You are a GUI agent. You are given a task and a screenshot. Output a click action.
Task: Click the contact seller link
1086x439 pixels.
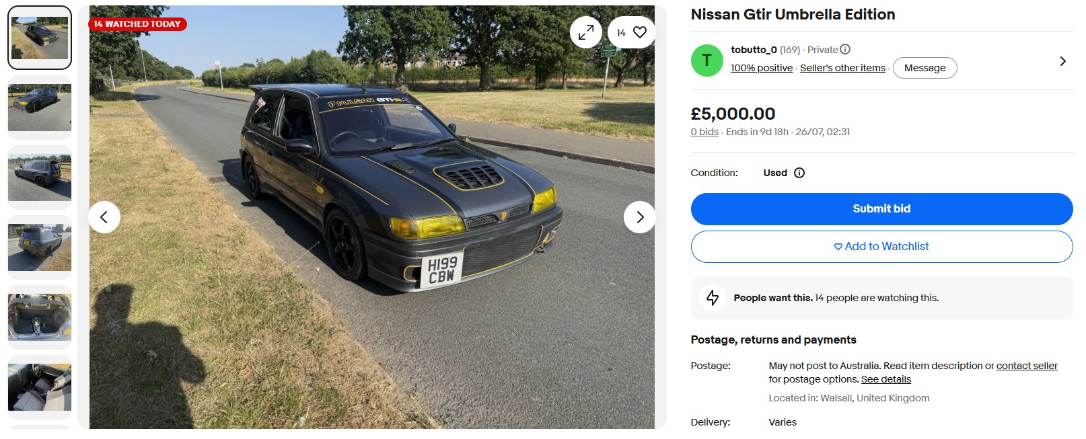1027,366
